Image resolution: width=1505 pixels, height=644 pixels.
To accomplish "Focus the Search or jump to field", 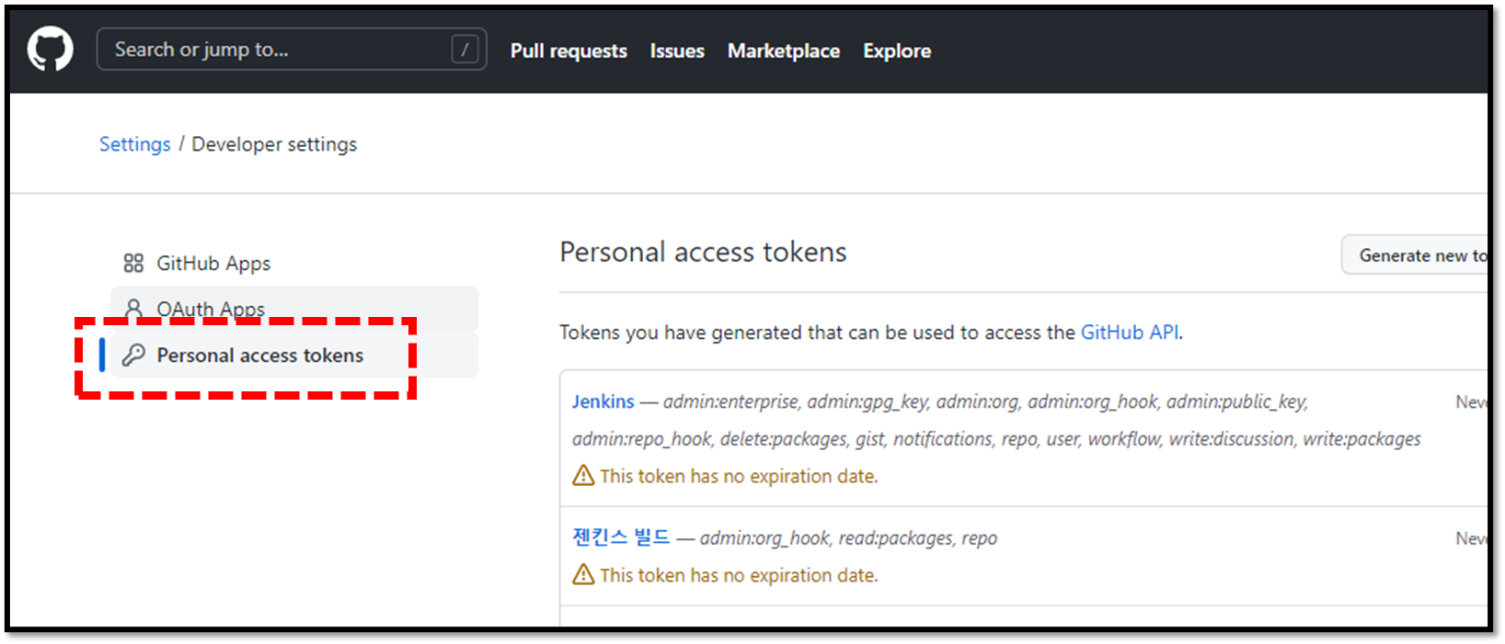I will click(x=276, y=50).
